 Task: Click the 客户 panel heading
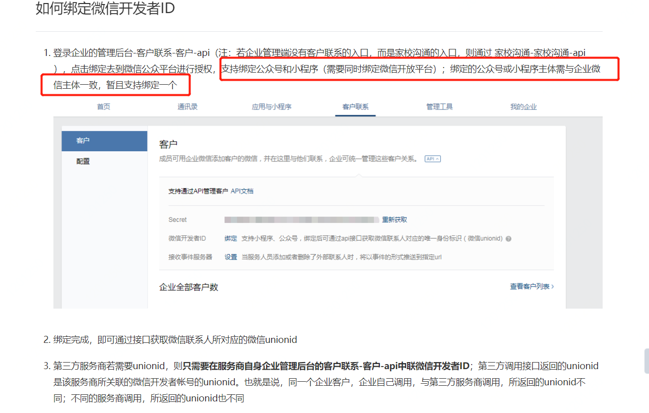coord(168,145)
